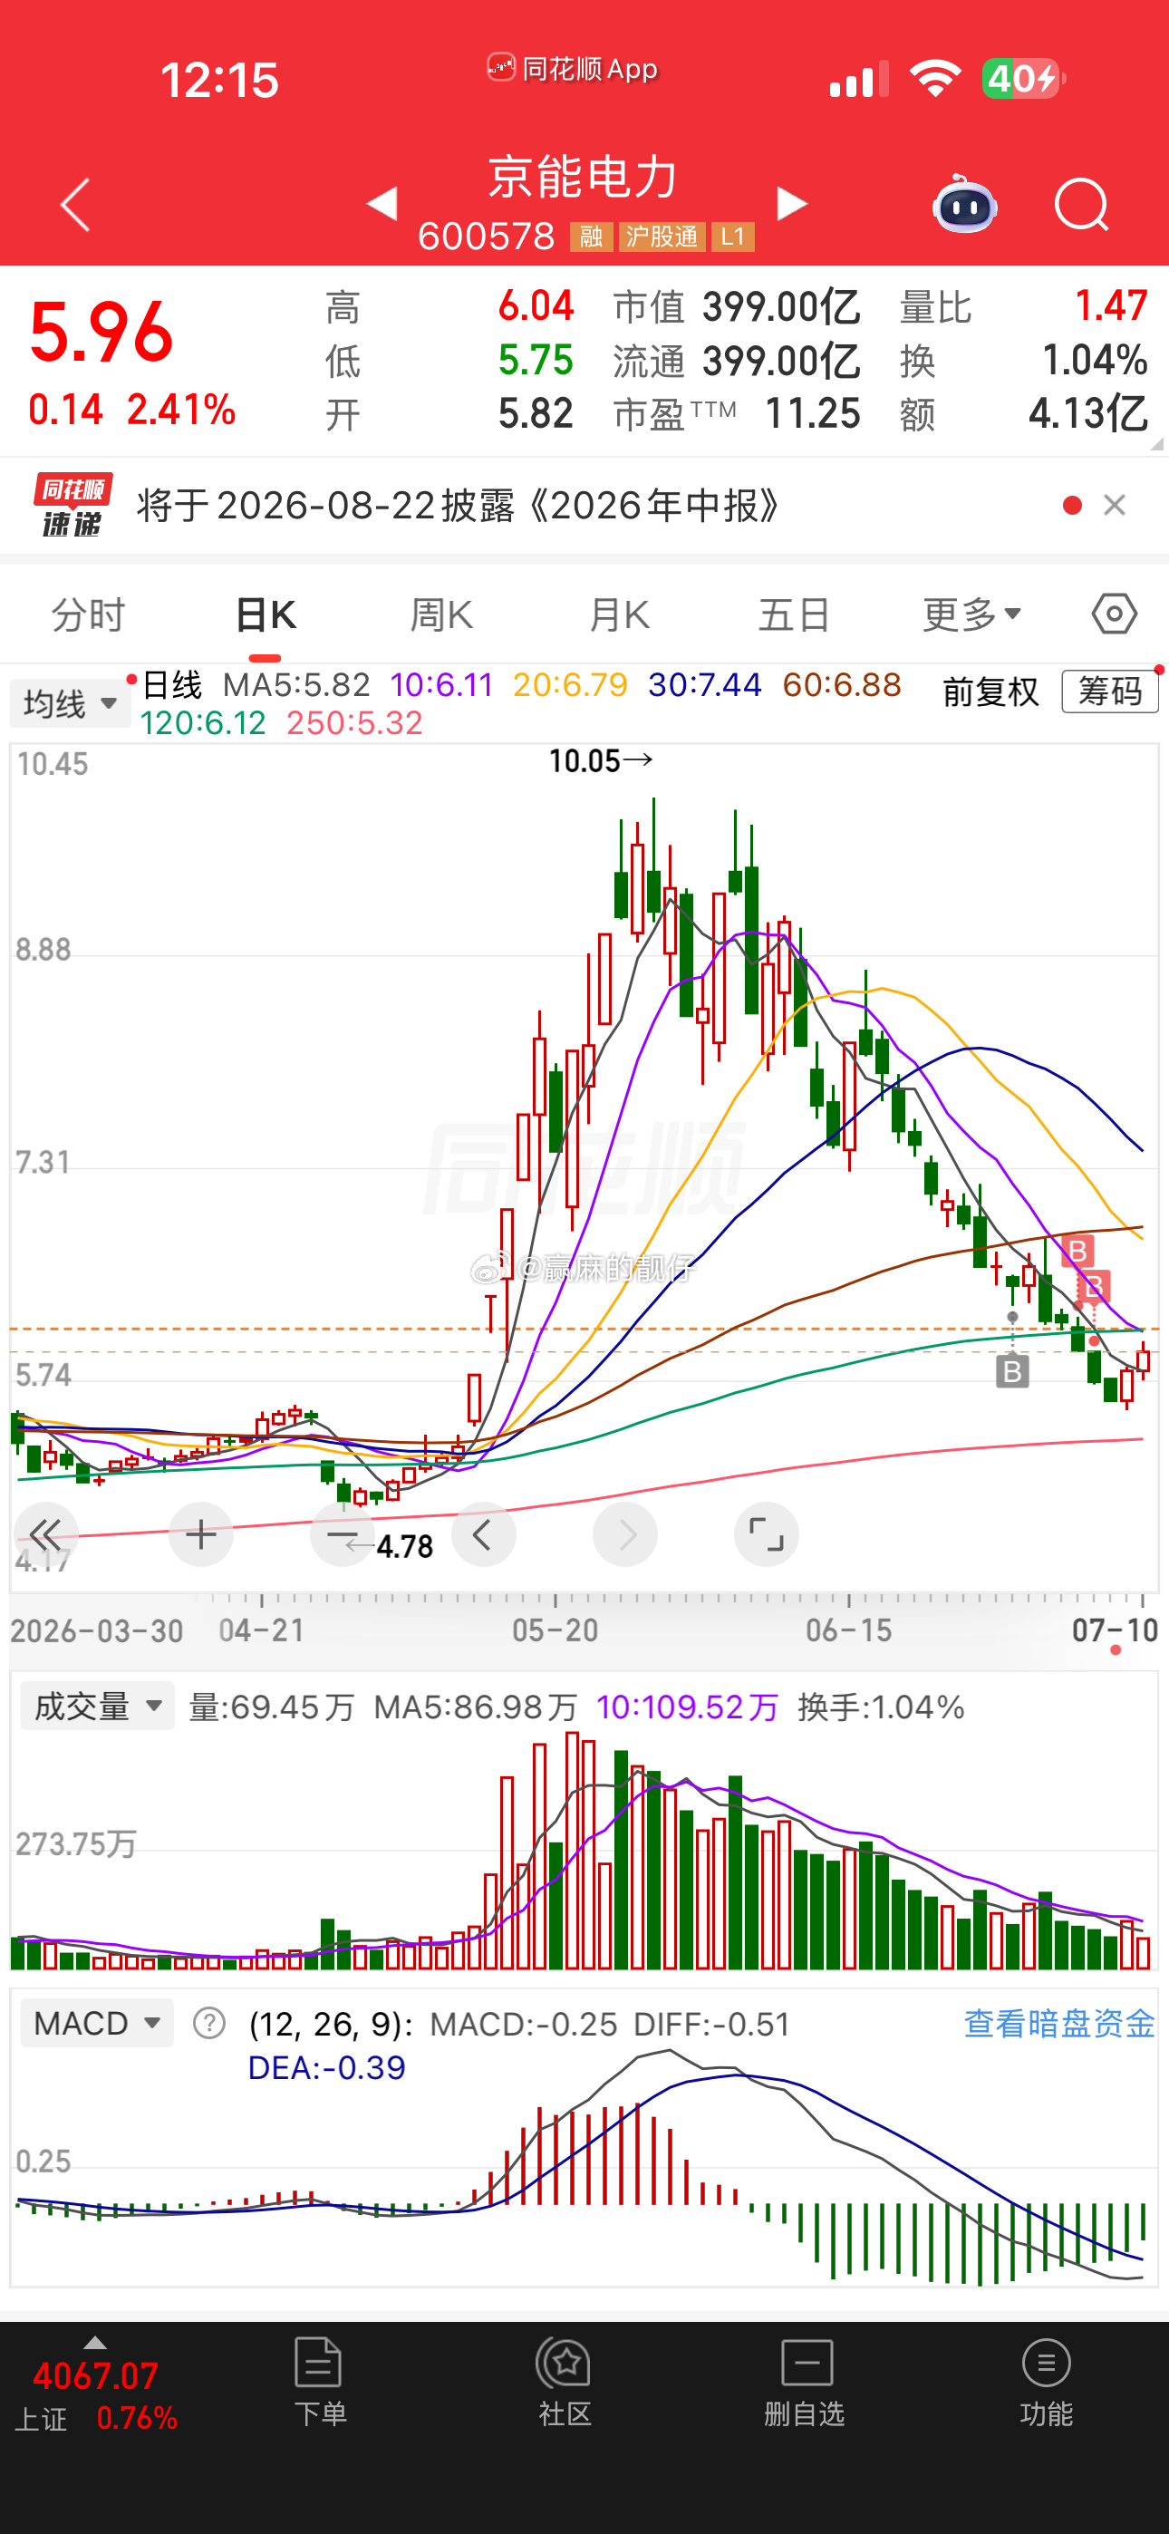This screenshot has width=1169, height=2534.
Task: Select 月K tab
Action: [619, 614]
